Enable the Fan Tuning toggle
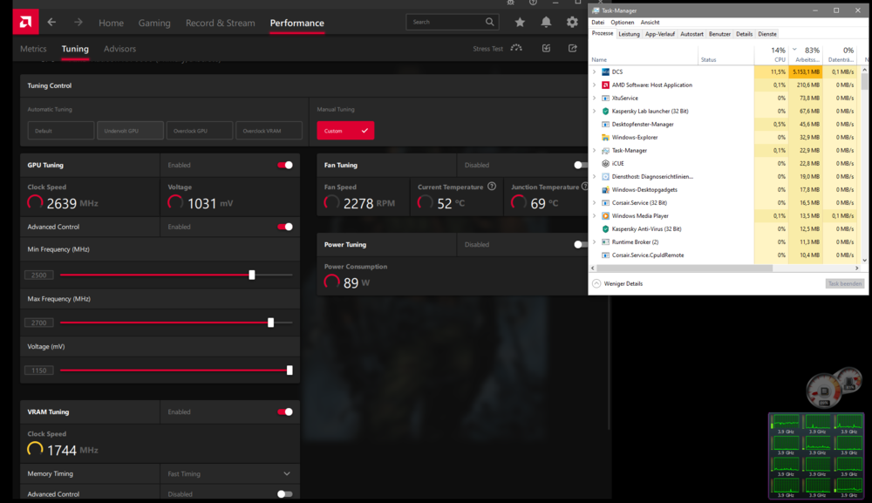 point(578,164)
